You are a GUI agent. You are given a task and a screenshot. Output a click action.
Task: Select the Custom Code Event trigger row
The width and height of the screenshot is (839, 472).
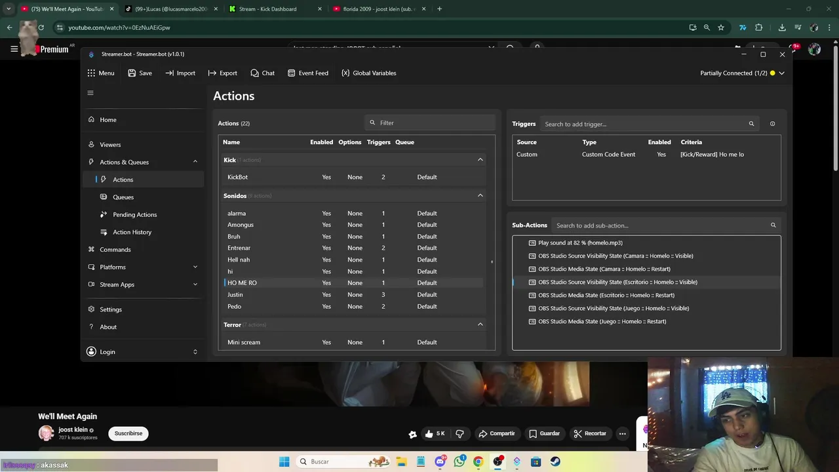point(646,154)
